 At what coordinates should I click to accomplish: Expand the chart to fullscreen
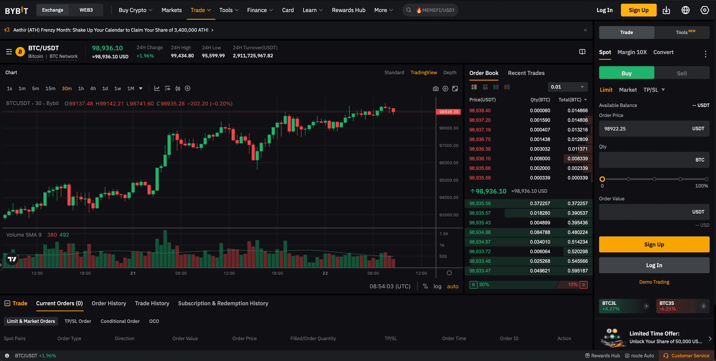tap(455, 89)
